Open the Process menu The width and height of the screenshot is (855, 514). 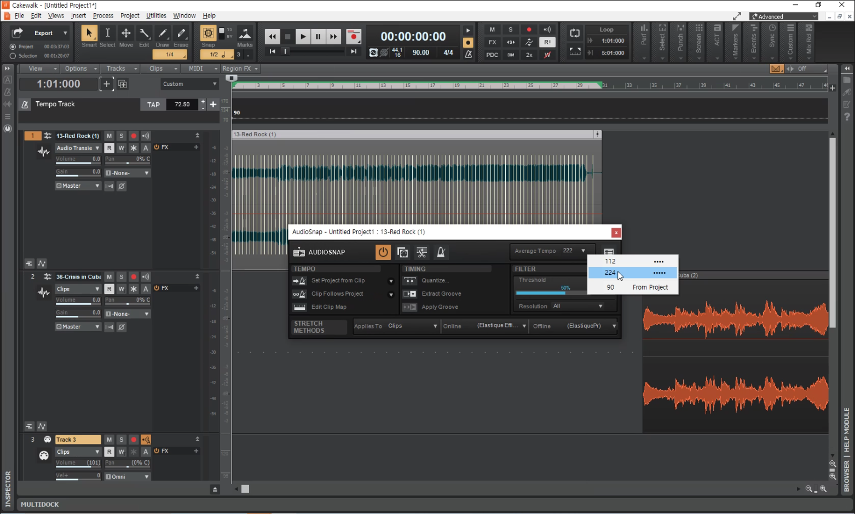coord(103,16)
